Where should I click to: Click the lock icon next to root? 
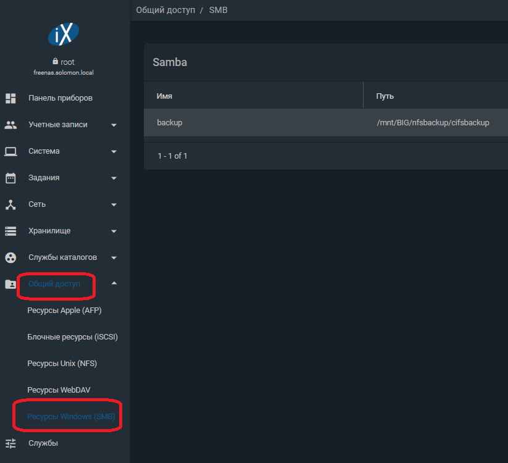coord(56,61)
